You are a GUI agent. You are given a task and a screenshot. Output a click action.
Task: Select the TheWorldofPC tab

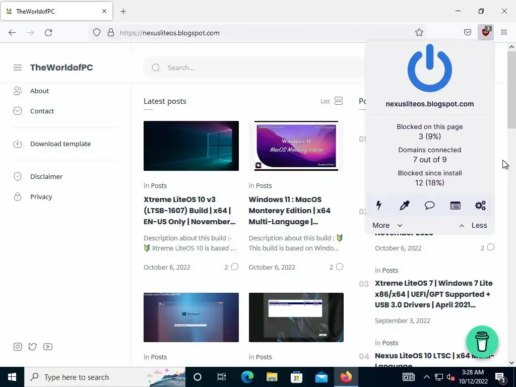(56, 11)
